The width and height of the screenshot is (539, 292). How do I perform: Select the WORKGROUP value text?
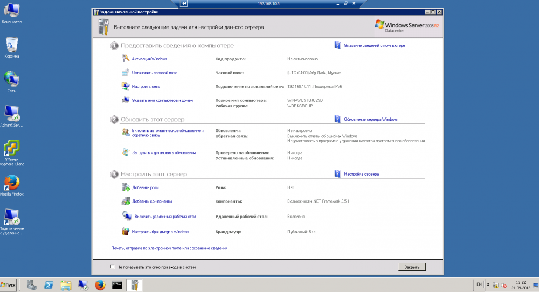(300, 106)
